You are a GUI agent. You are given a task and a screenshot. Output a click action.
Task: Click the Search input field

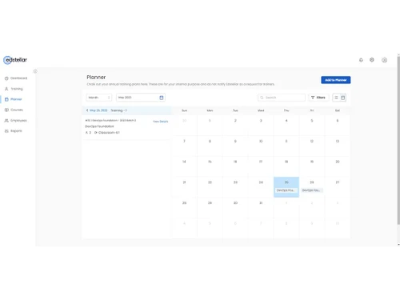tap(282, 98)
